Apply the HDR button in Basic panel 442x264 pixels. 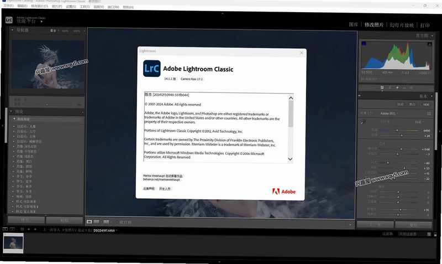tap(426, 105)
